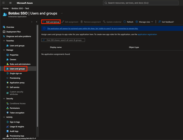Click the Properties sliders icon

click(7, 55)
